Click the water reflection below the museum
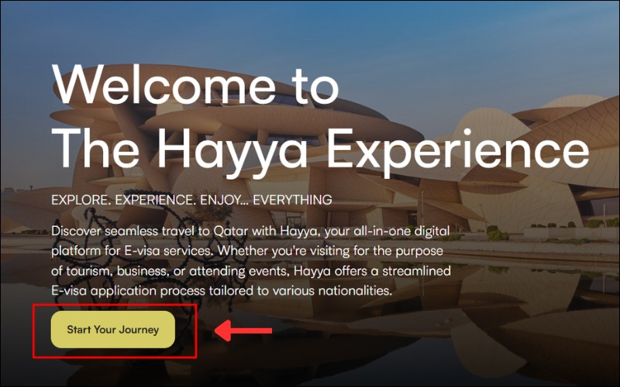The image size is (620, 387). (395, 316)
